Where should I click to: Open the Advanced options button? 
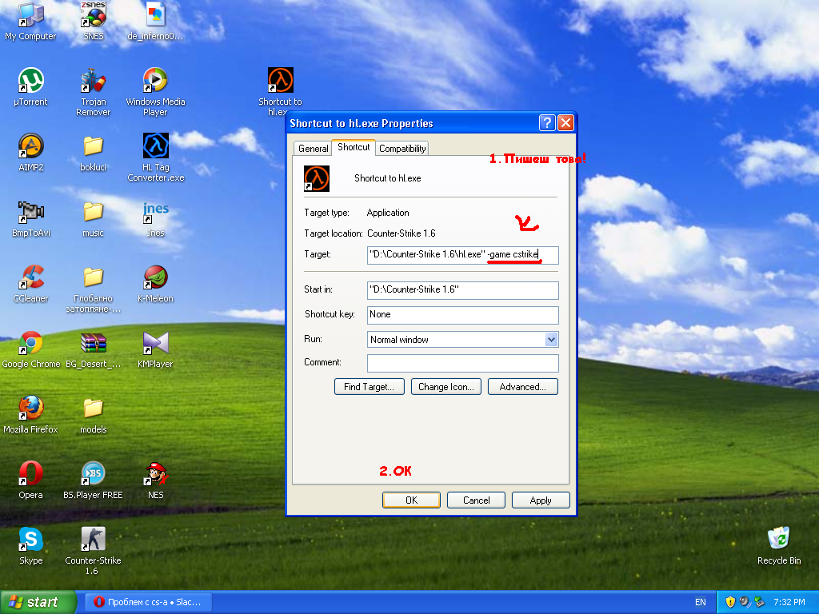point(523,387)
